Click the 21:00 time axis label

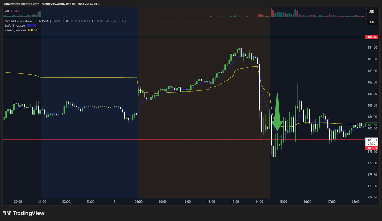pos(42,202)
